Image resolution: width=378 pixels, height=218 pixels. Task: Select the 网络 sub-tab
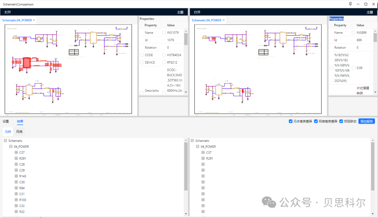click(19, 132)
